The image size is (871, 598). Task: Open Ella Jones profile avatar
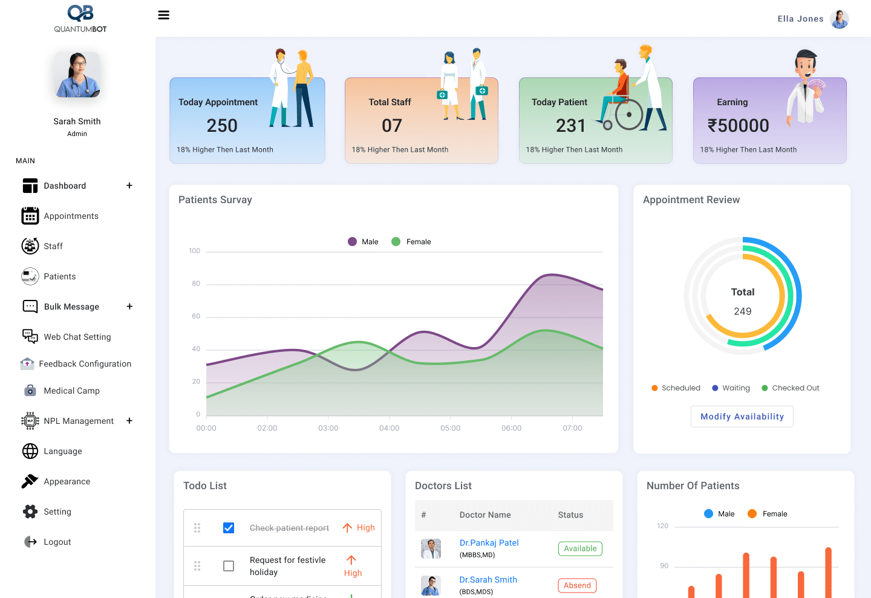click(x=840, y=19)
